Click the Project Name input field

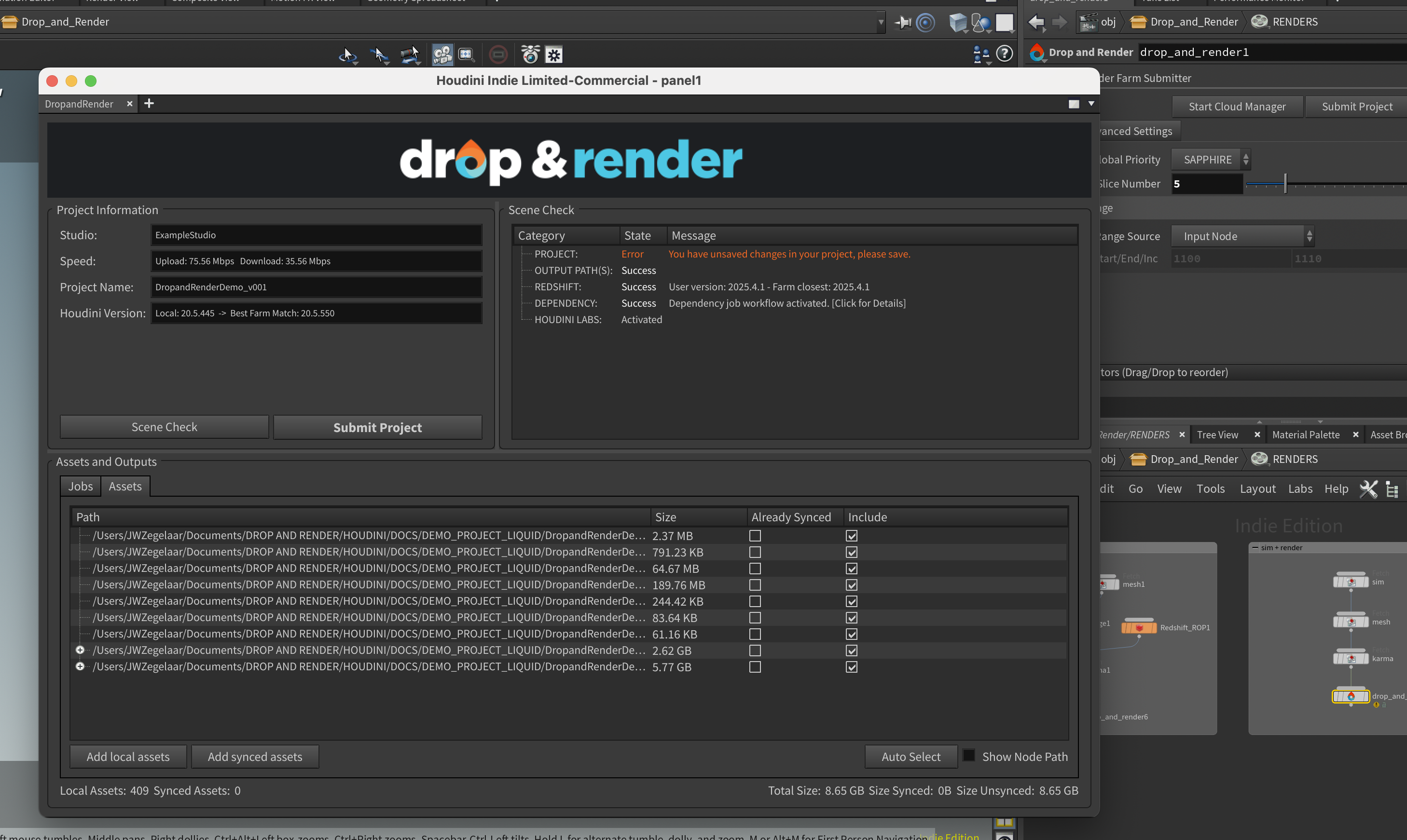coord(317,287)
